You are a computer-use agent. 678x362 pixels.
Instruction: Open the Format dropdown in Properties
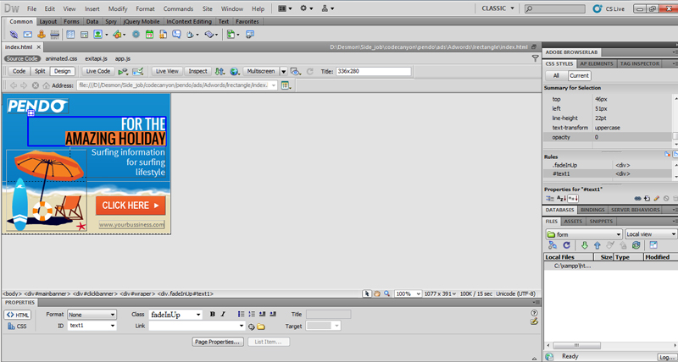pyautogui.click(x=92, y=315)
